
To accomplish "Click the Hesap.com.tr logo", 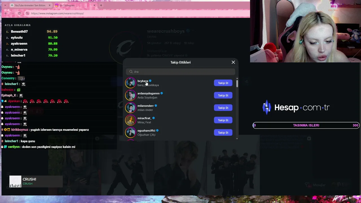I will click(296, 107).
